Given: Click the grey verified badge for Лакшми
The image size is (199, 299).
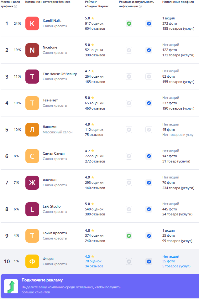Looking at the screenshot, I should tap(149, 130).
